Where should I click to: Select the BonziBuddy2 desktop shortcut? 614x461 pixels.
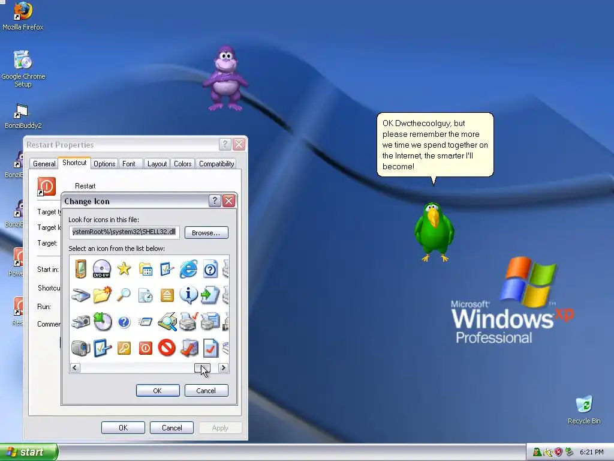[23, 116]
